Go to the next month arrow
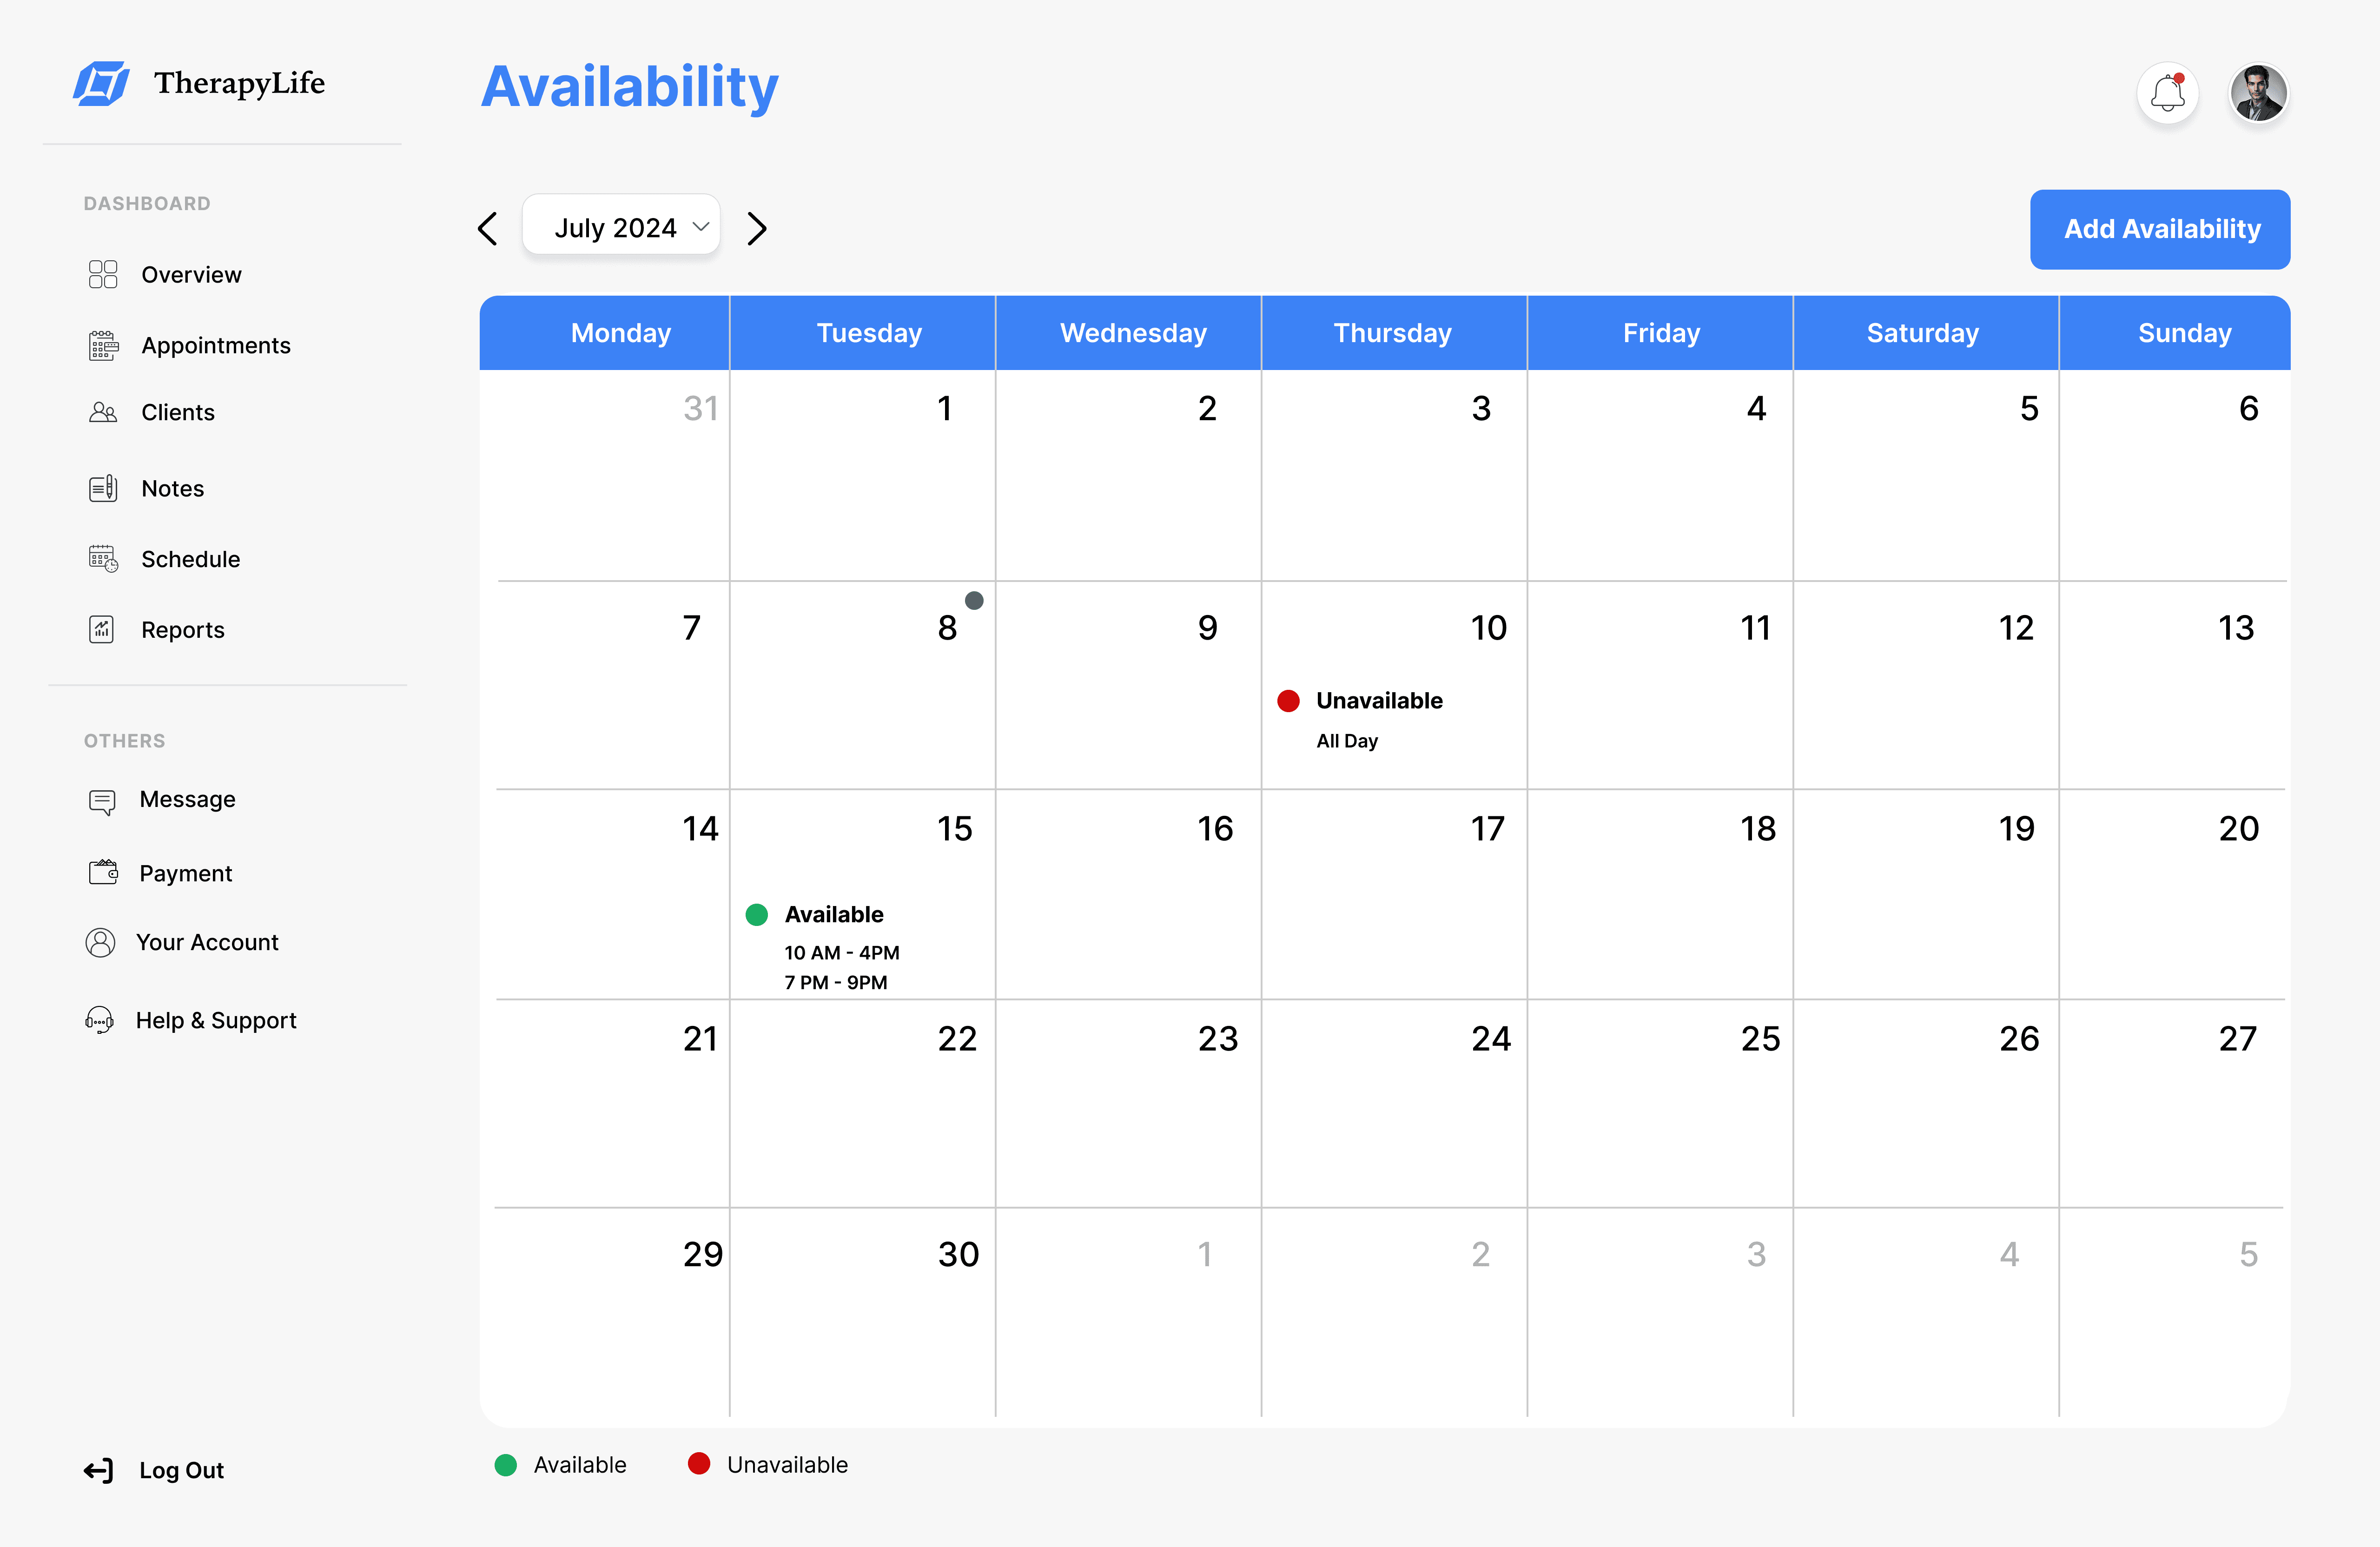This screenshot has height=1547, width=2380. tap(757, 229)
